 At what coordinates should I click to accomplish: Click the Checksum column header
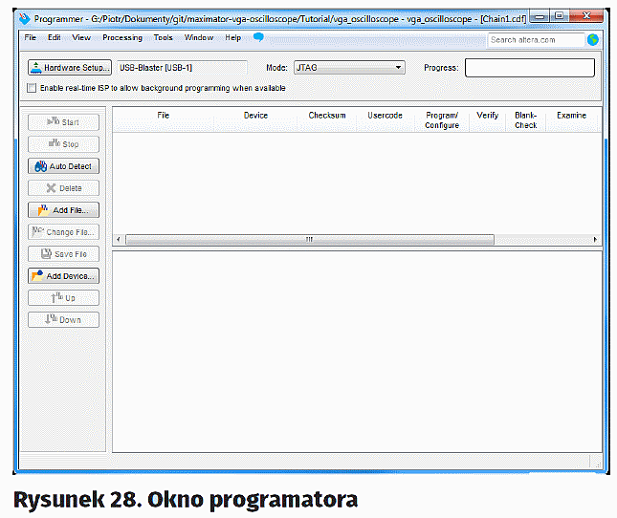tap(327, 116)
